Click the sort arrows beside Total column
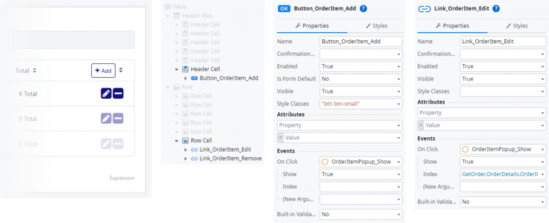The height and width of the screenshot is (223, 549). 35,71
